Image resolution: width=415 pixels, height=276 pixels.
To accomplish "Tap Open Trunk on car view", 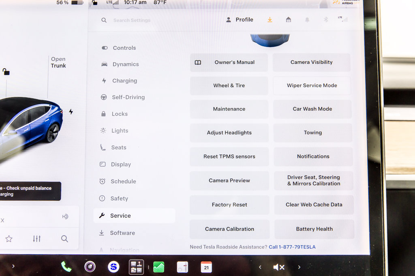I will (x=58, y=62).
